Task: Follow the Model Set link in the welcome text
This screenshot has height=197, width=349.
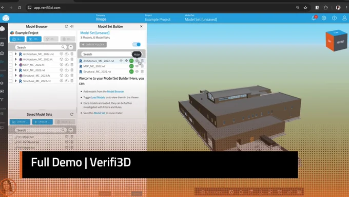Action: pyautogui.click(x=100, y=113)
